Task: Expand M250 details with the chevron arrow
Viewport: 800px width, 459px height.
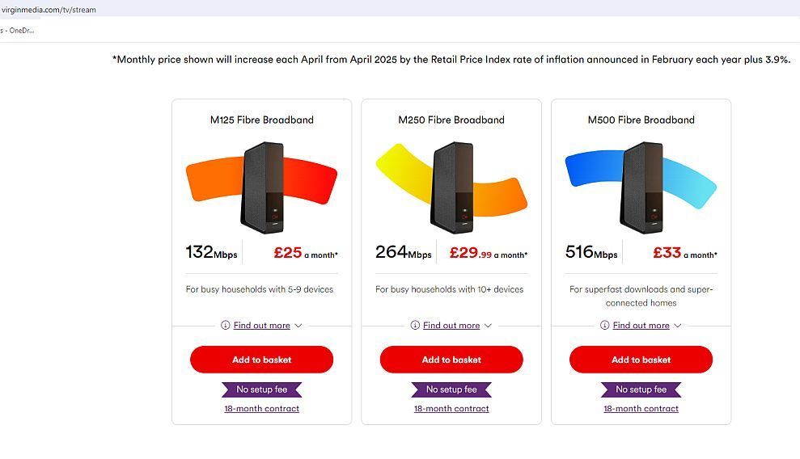Action: (x=488, y=326)
